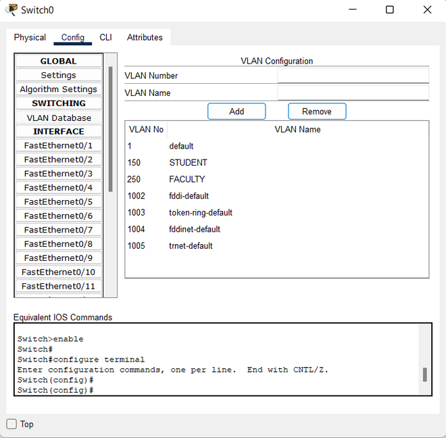Screen dimensions: 446x438
Task: Click the Add VLAN button
Action: coord(237,112)
